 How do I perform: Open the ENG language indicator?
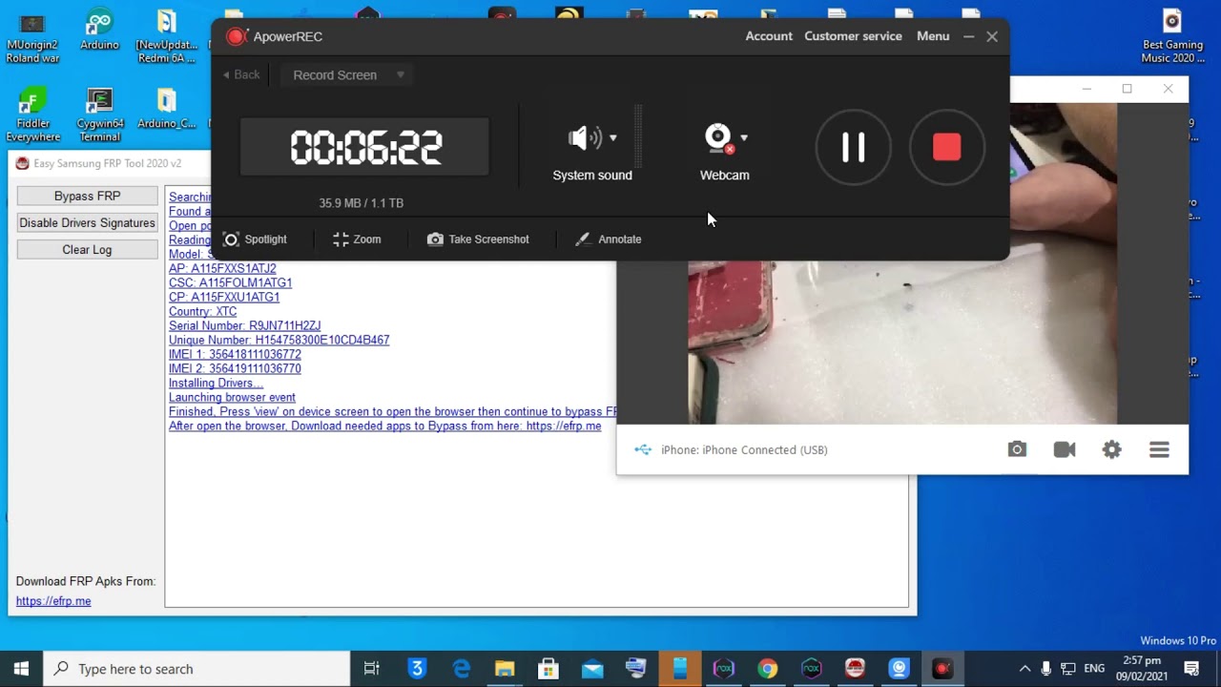point(1094,669)
